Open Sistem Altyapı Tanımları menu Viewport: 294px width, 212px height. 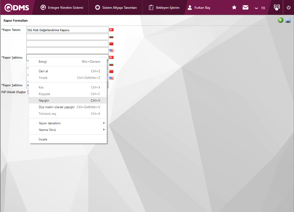pyautogui.click(x=116, y=8)
